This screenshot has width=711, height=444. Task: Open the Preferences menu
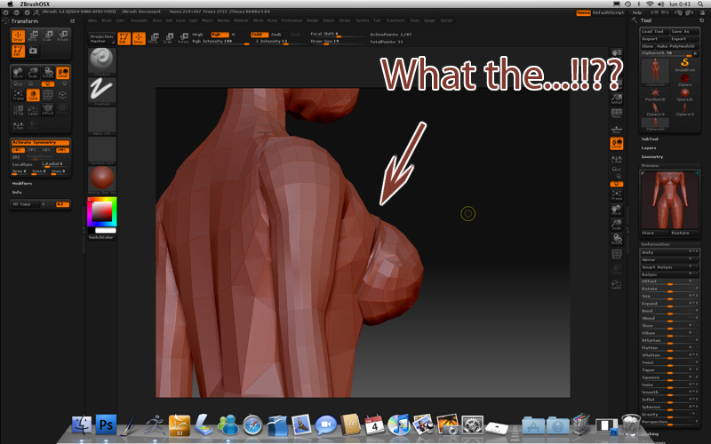292,20
